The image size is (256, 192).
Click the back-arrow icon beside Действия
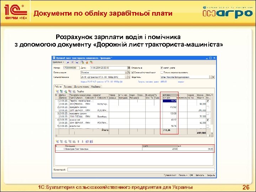point(68,62)
